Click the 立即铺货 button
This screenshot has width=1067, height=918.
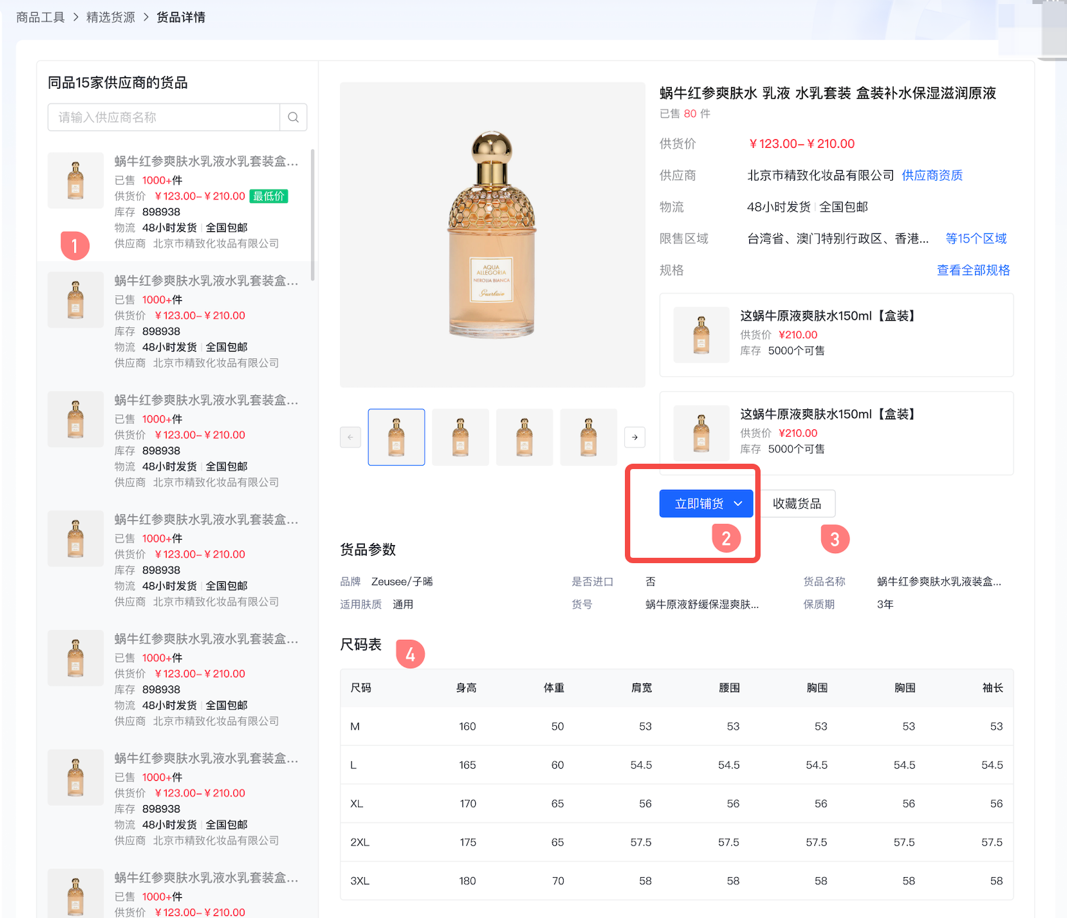[706, 503]
